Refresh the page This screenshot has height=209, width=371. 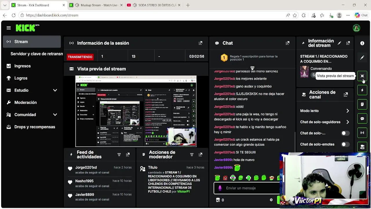point(14,15)
